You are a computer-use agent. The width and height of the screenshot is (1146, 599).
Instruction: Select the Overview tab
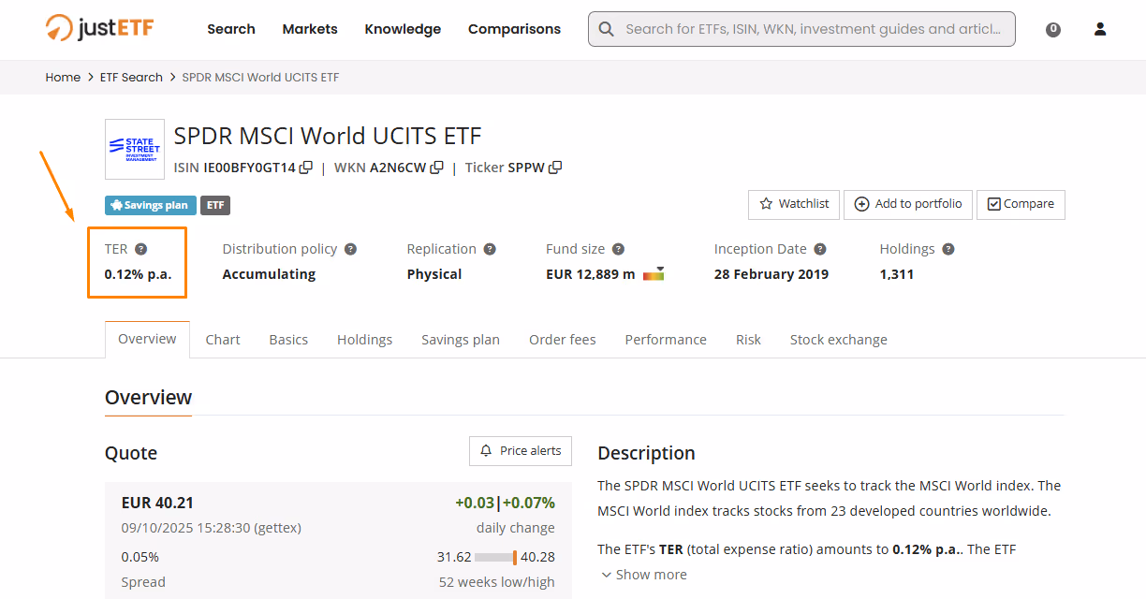tap(147, 339)
